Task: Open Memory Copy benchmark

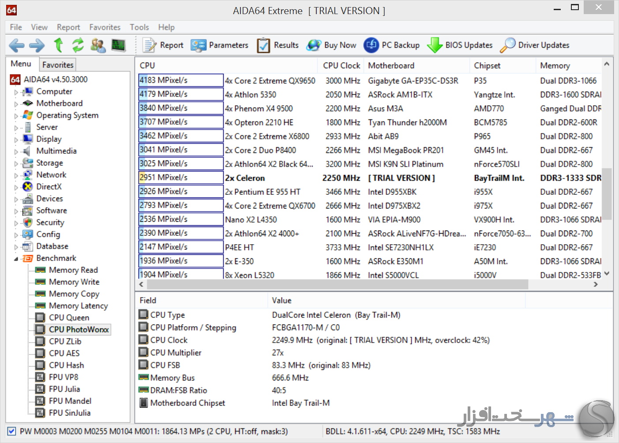Action: click(68, 294)
